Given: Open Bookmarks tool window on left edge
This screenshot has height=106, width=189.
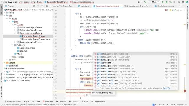Looking at the screenshot, I should pyautogui.click(x=1, y=92).
